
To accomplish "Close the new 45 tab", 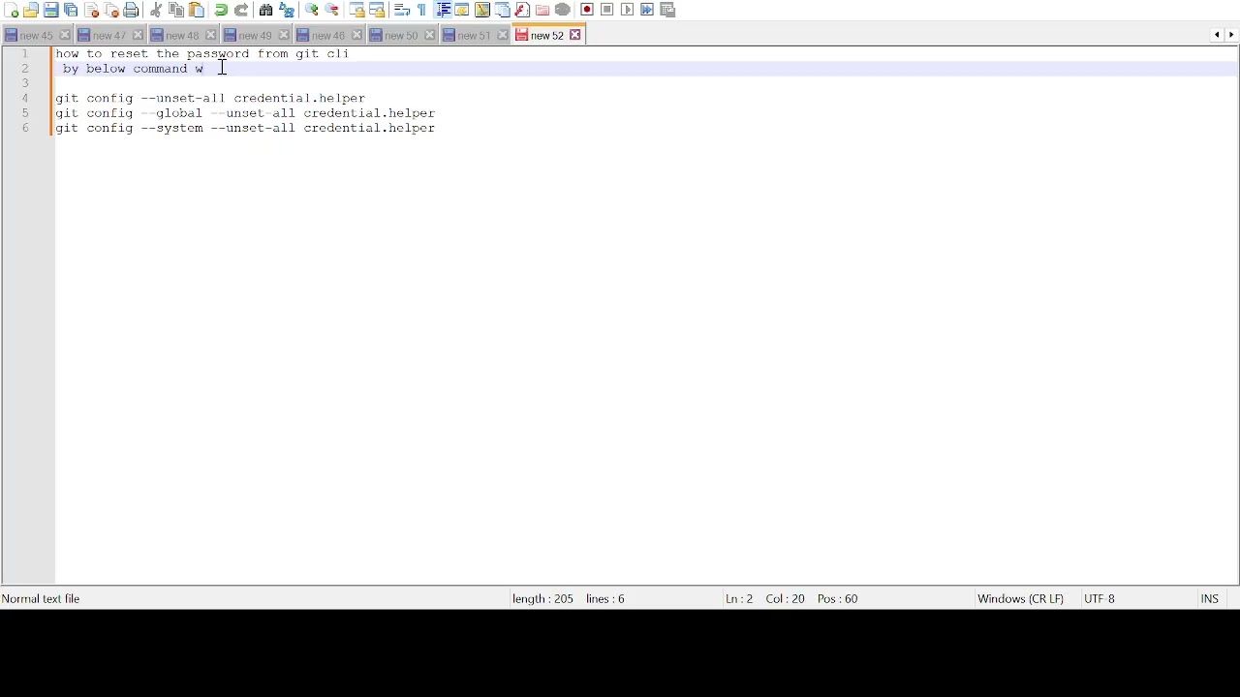I will (x=65, y=36).
